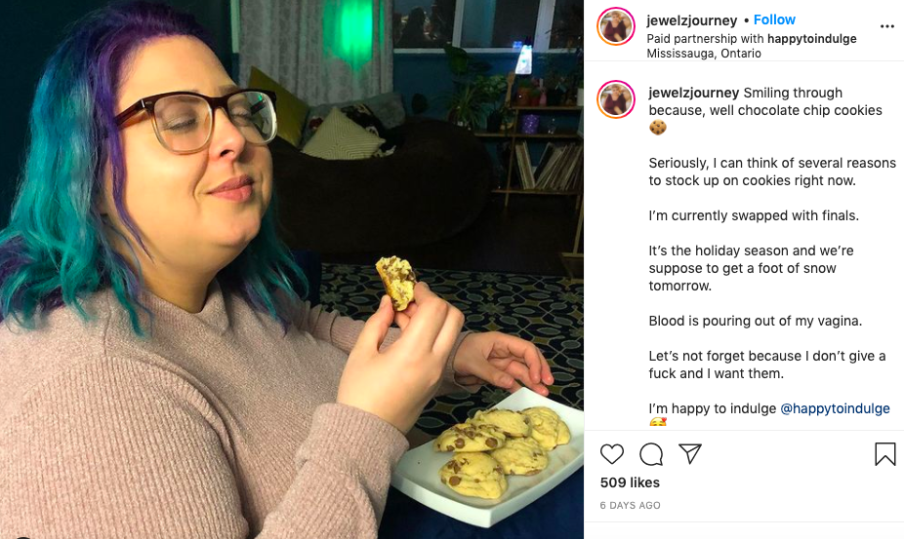Share post with paper plane icon
Screen dimensions: 904x539
pos(689,454)
